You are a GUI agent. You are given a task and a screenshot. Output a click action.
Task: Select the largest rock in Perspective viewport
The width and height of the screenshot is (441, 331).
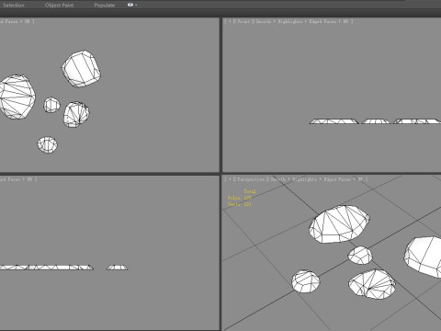[x=339, y=224]
